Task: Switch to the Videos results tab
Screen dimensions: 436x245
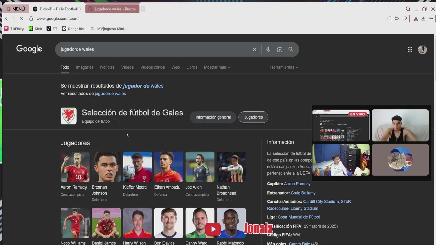Action: [x=127, y=67]
